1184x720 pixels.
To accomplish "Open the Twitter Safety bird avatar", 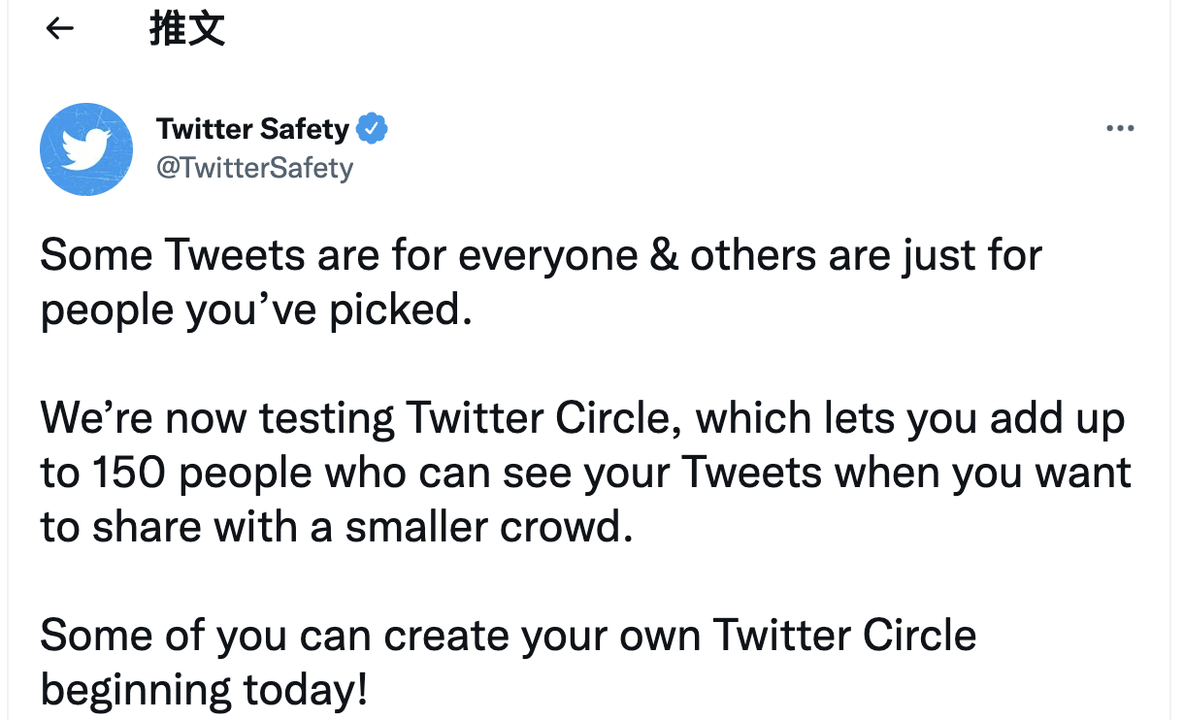I will [86, 149].
